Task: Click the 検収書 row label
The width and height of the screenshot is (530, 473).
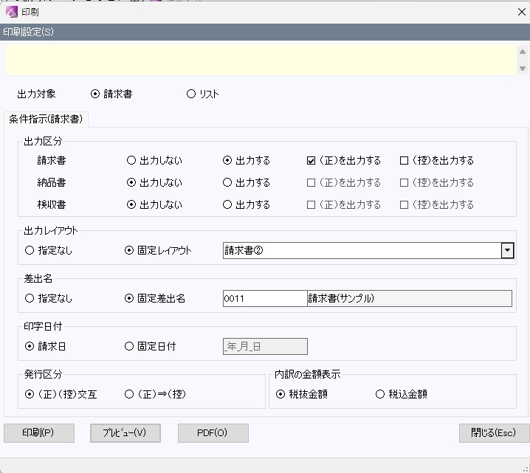Action: [x=52, y=204]
